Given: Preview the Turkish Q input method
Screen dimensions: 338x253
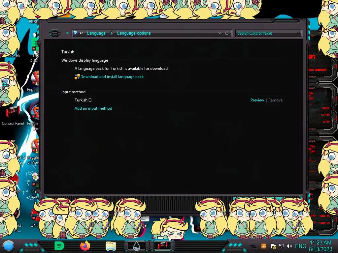Looking at the screenshot, I should pos(257,100).
